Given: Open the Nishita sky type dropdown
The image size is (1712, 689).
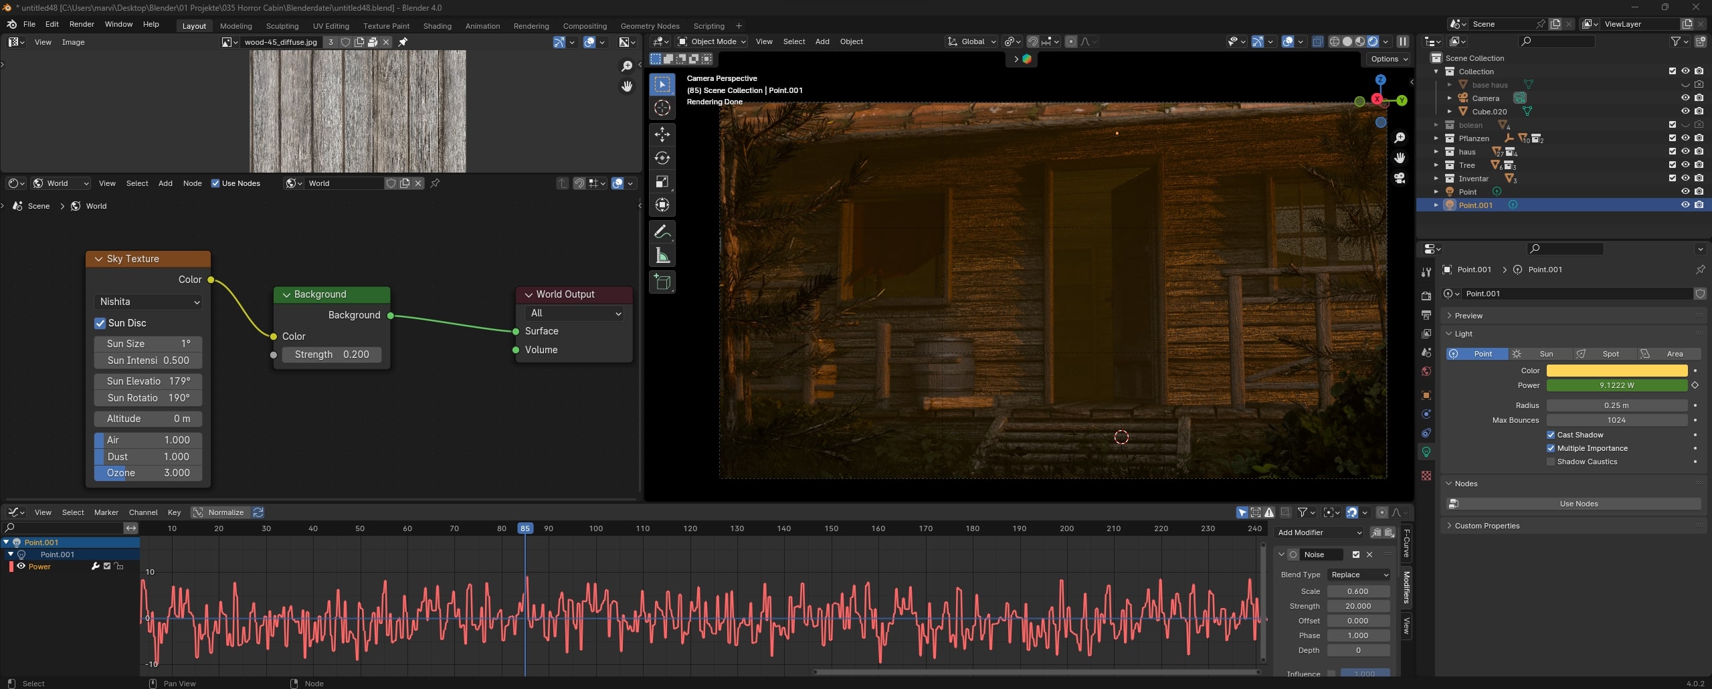Looking at the screenshot, I should point(149,302).
